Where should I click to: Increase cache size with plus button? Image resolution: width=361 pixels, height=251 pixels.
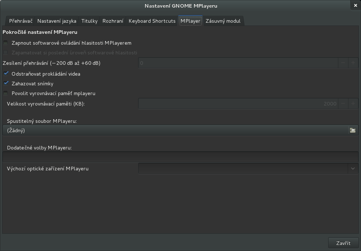pyautogui.click(x=353, y=104)
